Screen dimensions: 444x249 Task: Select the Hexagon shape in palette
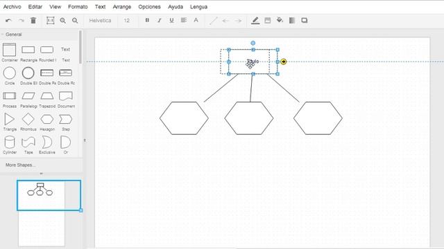coord(47,119)
